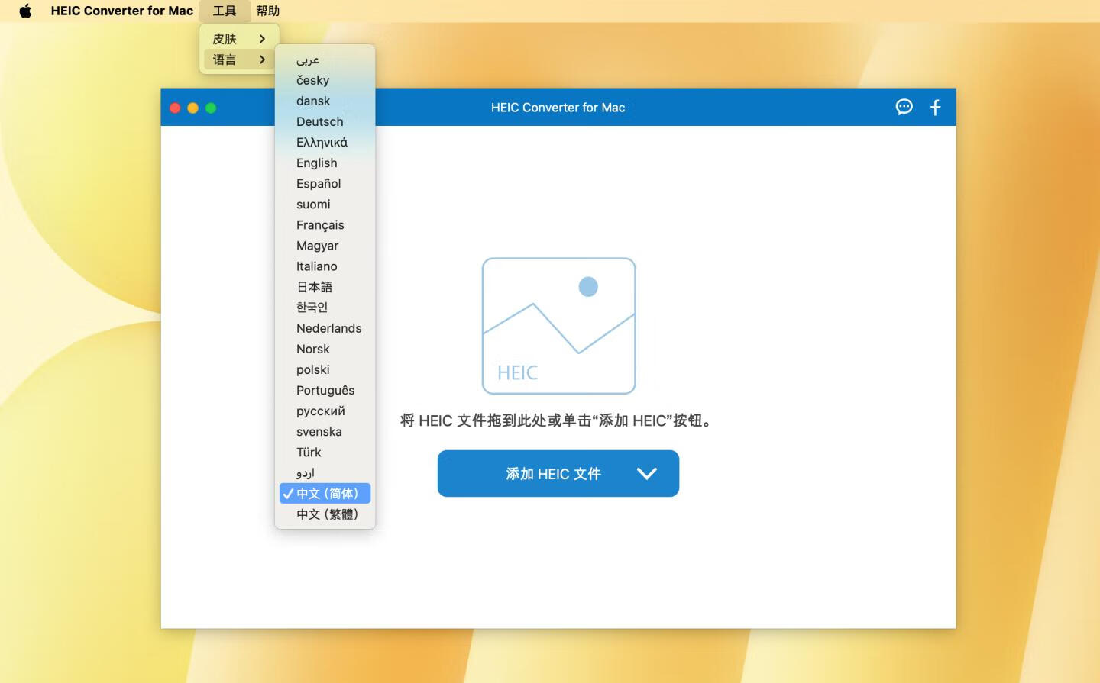1100x683 pixels.
Task: Set language to Norsk
Action: click(x=325, y=349)
